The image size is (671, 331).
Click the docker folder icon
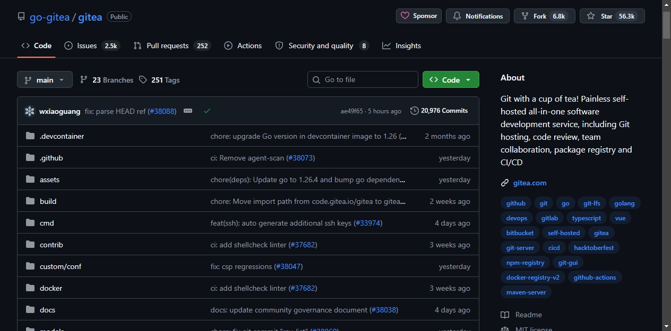click(x=30, y=288)
